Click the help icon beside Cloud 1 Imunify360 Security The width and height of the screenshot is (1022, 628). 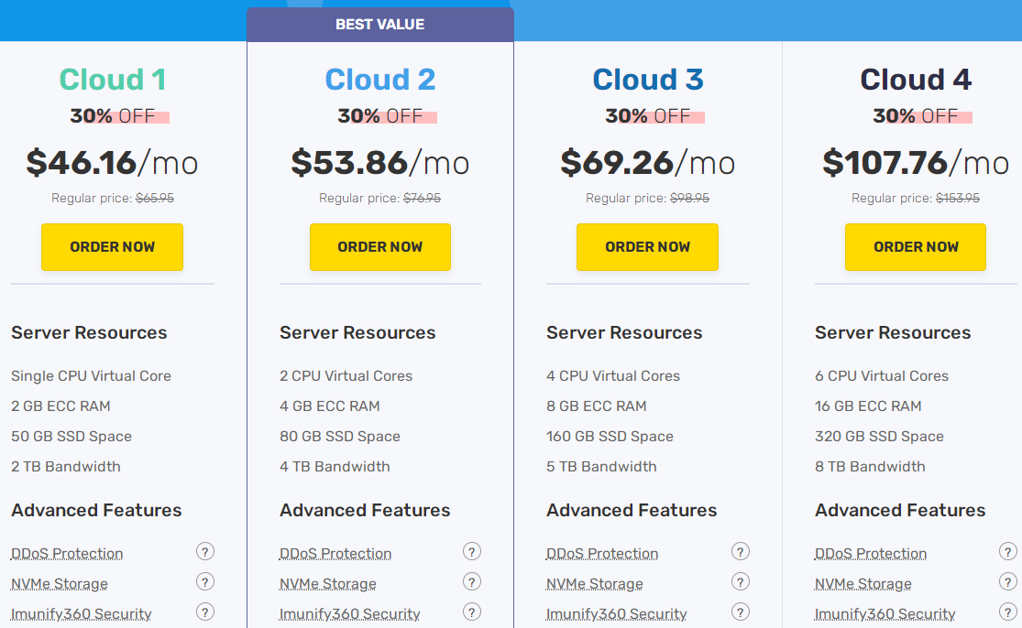point(205,612)
